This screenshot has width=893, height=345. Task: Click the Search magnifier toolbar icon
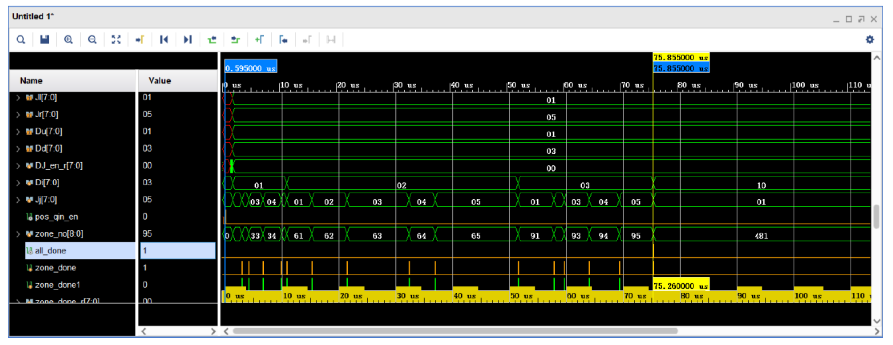coord(21,40)
